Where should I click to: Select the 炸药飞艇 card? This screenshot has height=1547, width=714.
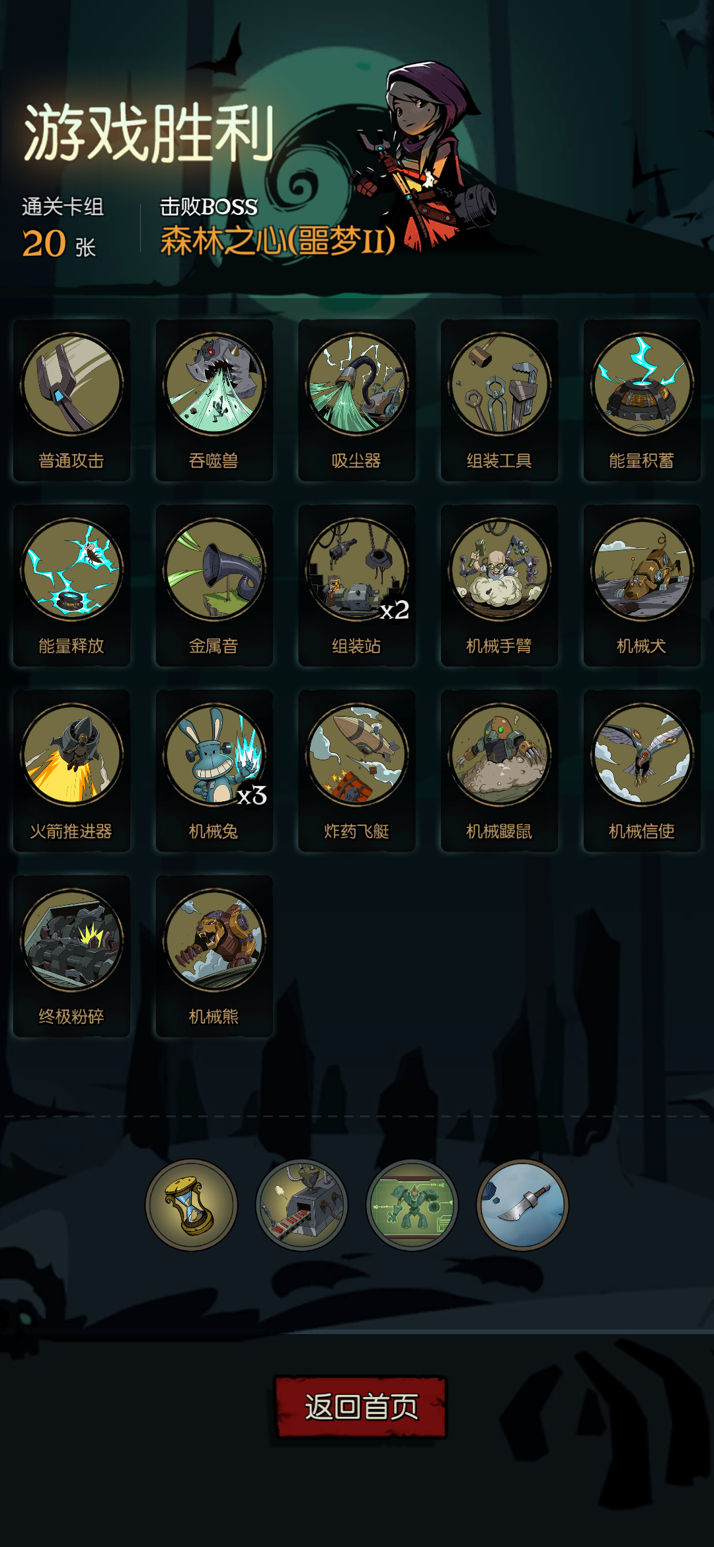tap(357, 770)
